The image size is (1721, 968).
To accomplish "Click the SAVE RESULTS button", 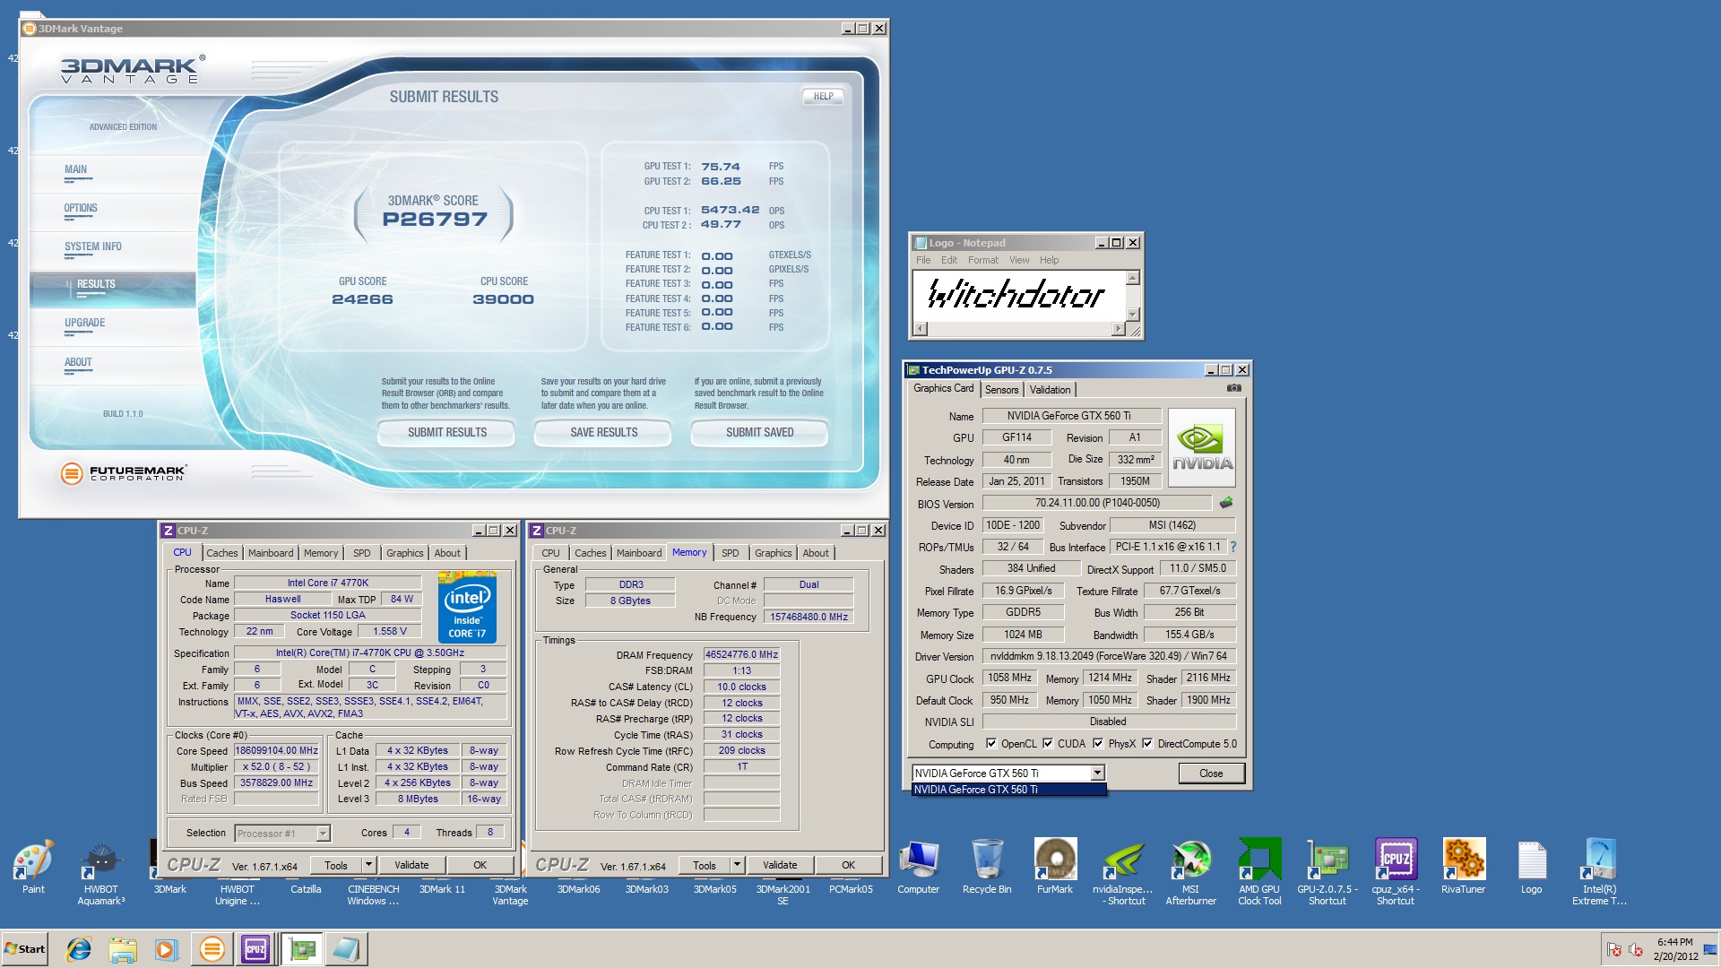I will [603, 432].
